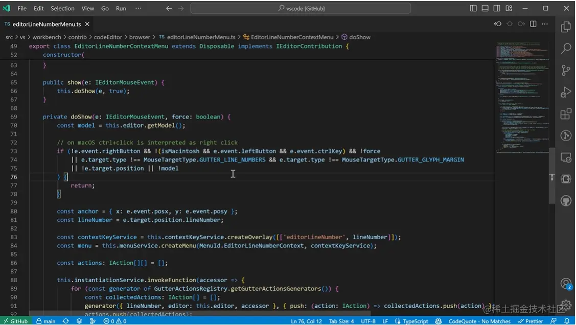The image size is (576, 325).
Task: Open the Accounts icon with badge 2
Action: (x=566, y=284)
